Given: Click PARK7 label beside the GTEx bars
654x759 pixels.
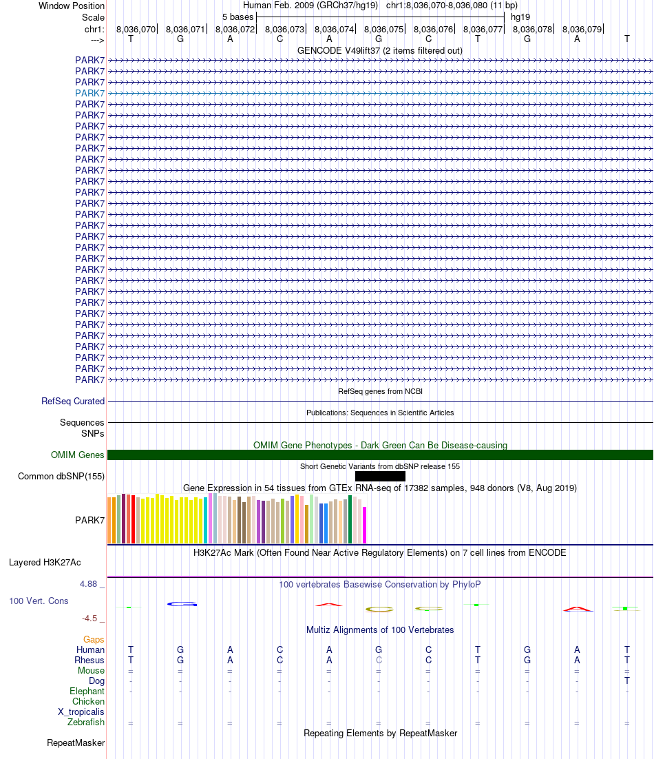Looking at the screenshot, I should click(89, 520).
